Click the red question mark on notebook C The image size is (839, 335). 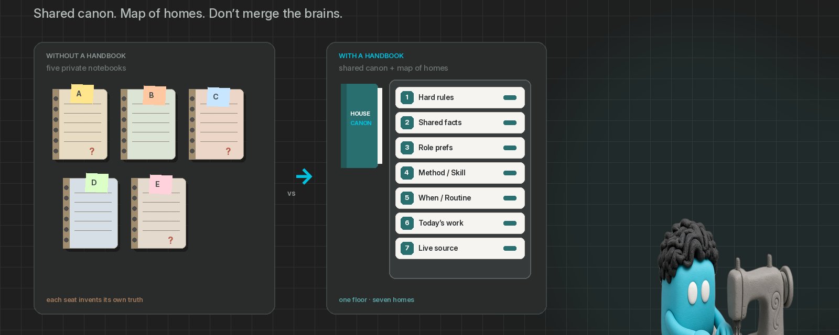[228, 151]
